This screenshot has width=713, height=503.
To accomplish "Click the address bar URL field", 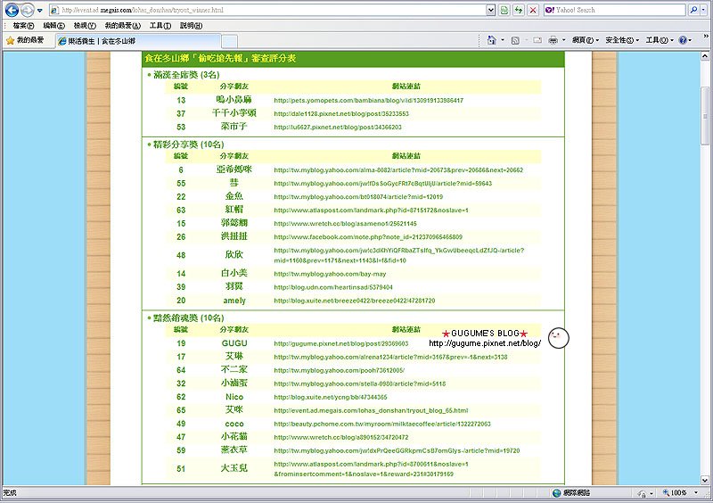I will 268,10.
